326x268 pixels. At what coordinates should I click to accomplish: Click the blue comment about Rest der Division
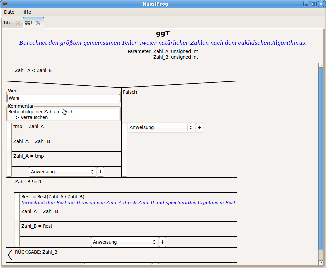(x=128, y=203)
